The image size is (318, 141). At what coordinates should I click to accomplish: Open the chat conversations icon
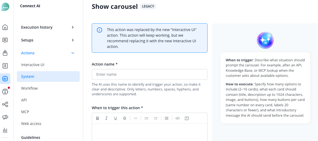(x=5, y=40)
